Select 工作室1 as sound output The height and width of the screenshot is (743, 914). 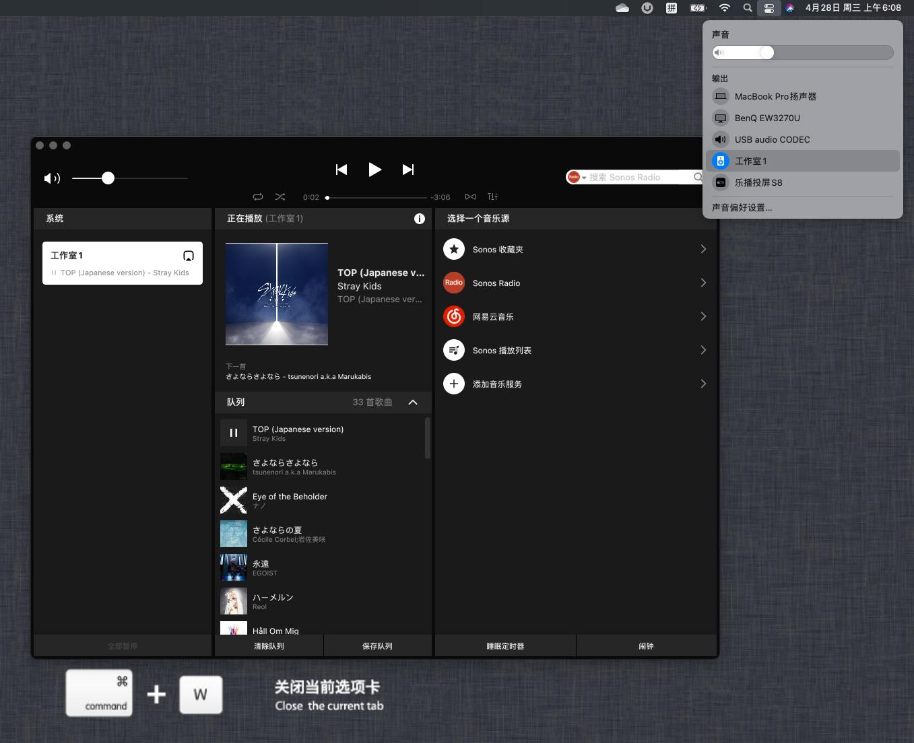(x=803, y=161)
